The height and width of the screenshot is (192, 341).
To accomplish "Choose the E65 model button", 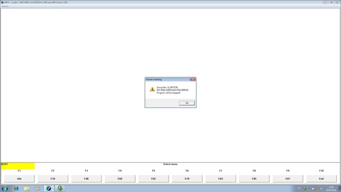I will coord(154,179).
